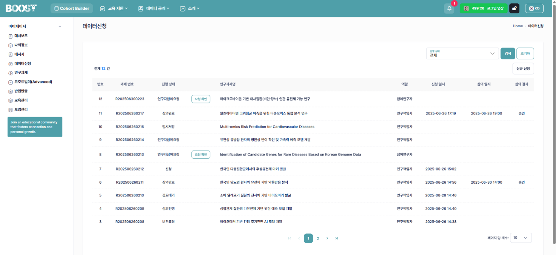556x255 pixels.
Task: Expand the 교육 지원 menu
Action: (114, 8)
